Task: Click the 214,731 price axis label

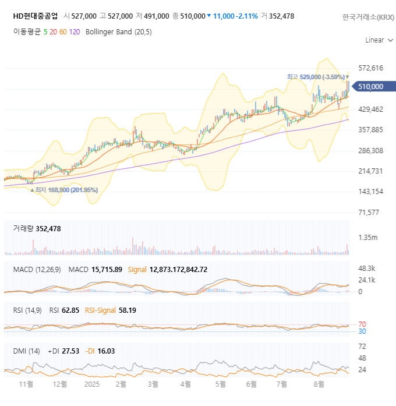Action: 370,171
